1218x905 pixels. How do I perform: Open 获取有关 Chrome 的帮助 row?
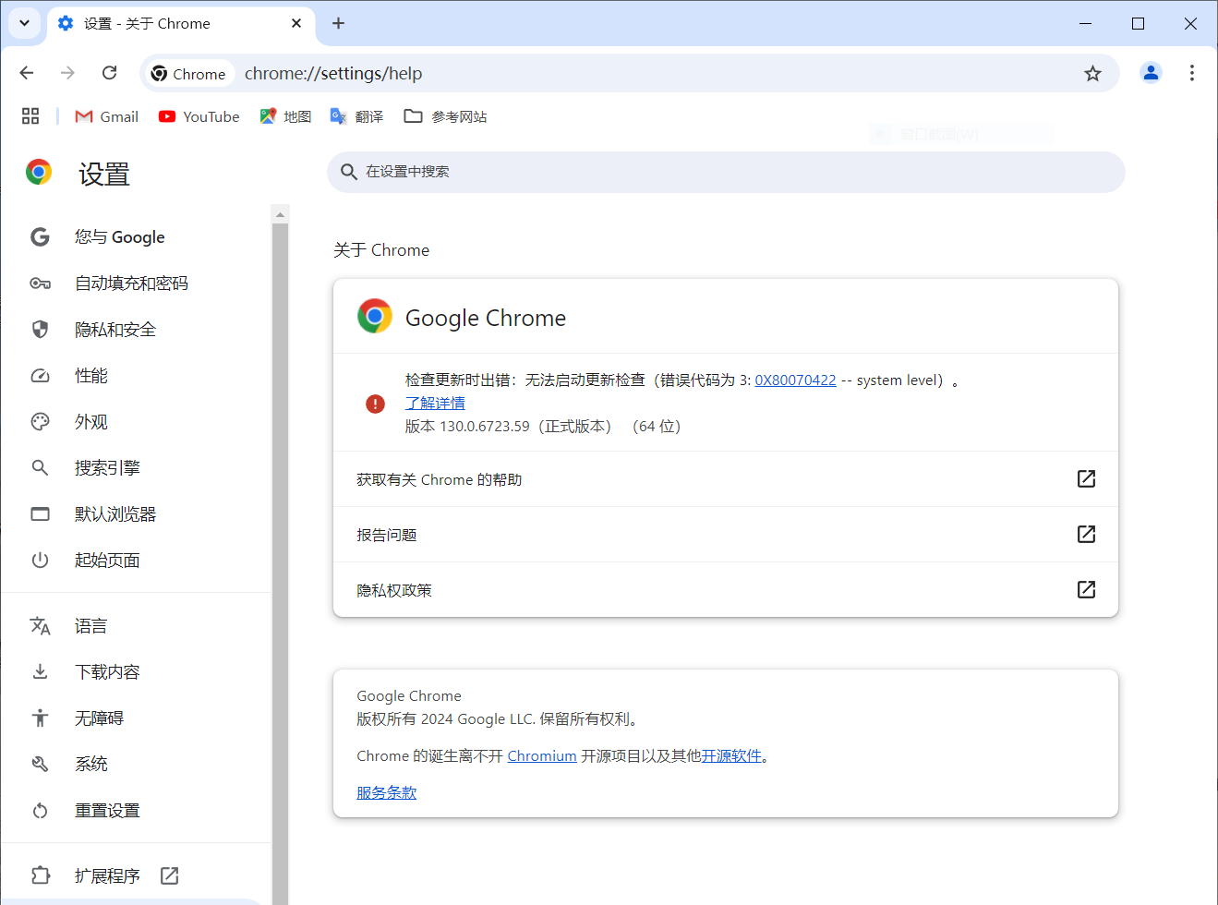726,479
